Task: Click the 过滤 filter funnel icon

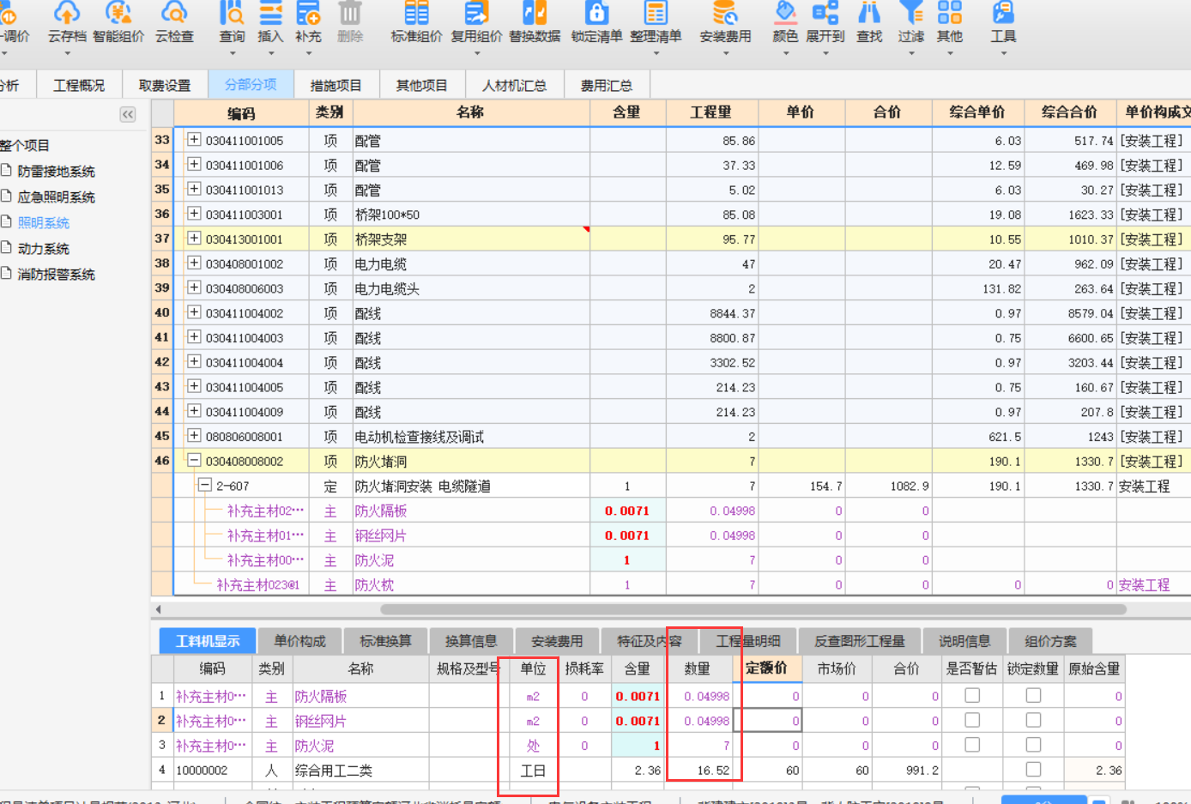Action: coord(910,13)
